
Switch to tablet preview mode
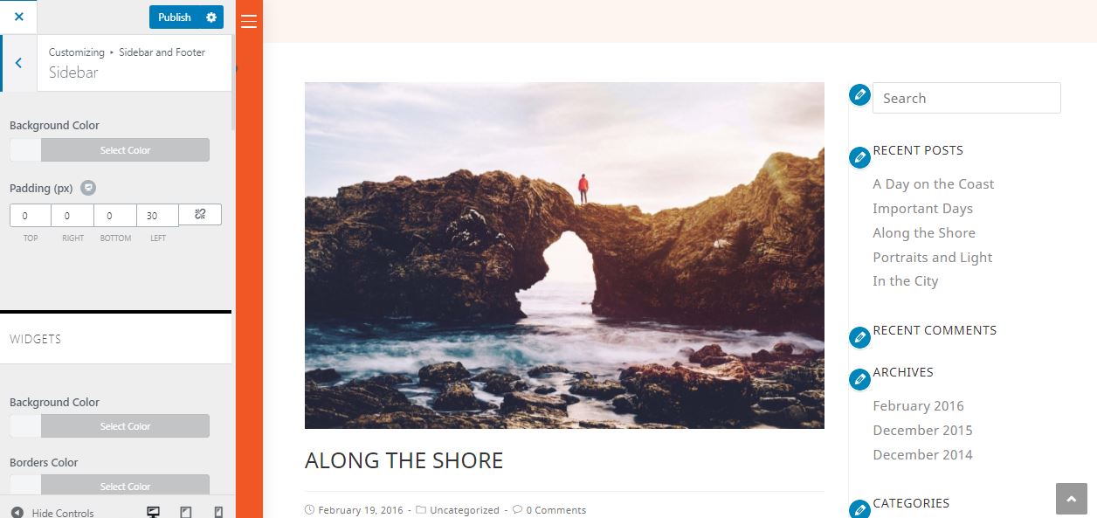point(186,512)
